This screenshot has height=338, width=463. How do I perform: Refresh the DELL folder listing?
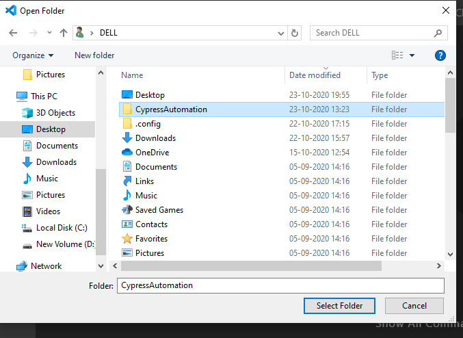click(x=294, y=33)
